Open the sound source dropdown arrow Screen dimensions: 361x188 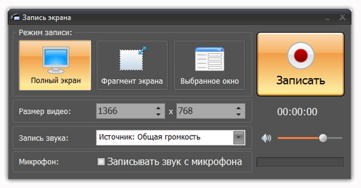(239, 138)
